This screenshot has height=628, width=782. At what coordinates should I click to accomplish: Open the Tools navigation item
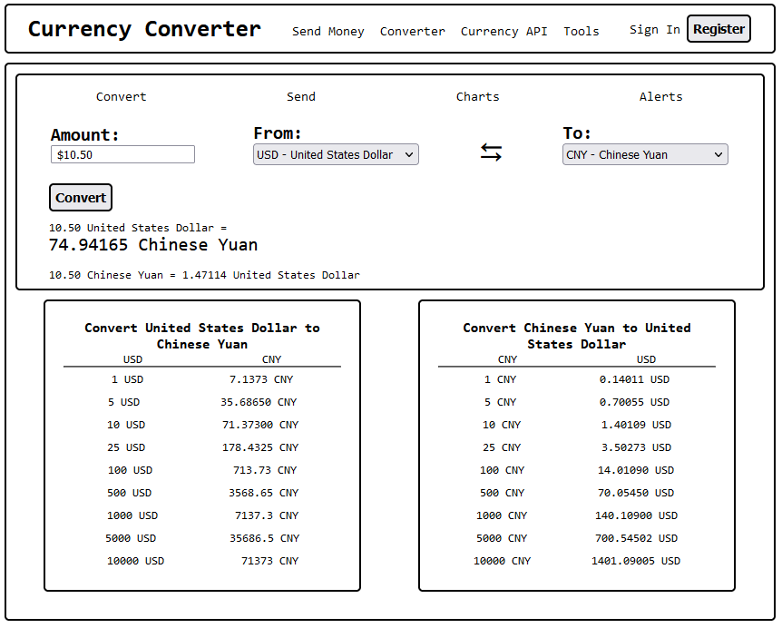[x=581, y=31]
